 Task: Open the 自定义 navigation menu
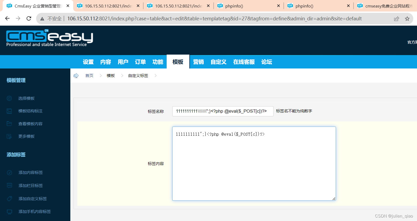tap(219, 62)
